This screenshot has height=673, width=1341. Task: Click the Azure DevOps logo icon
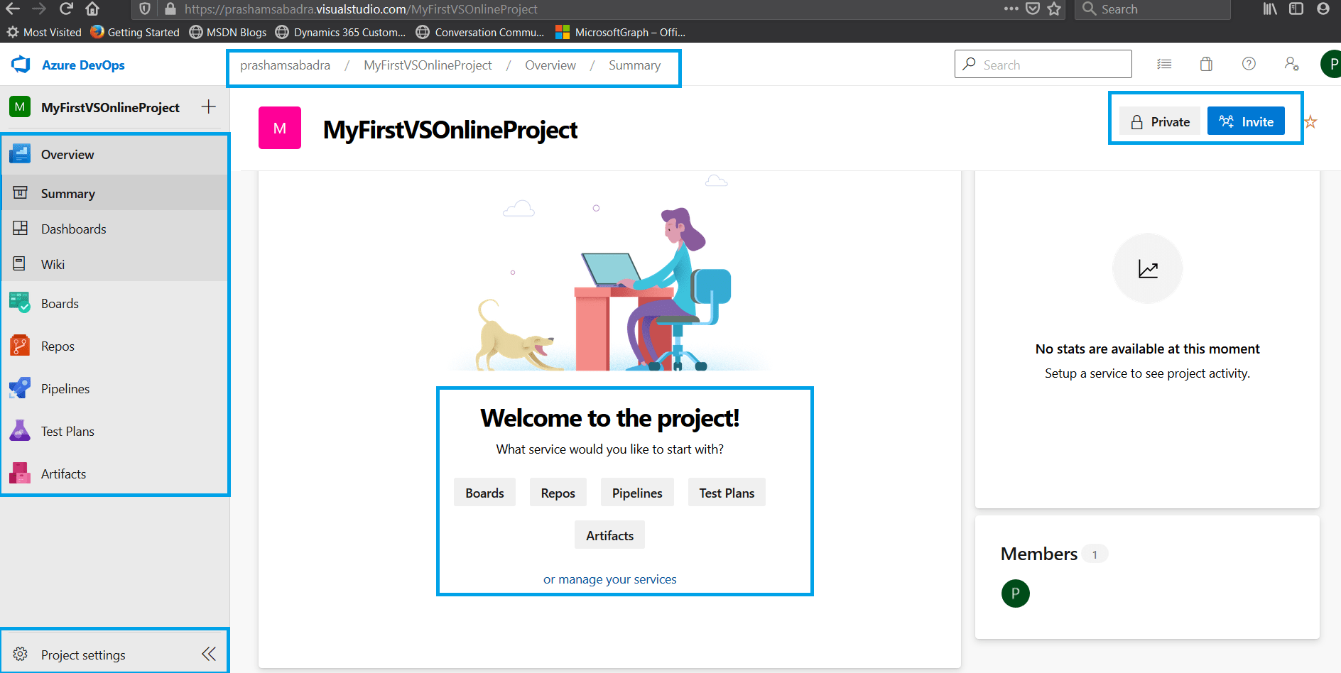pos(21,65)
